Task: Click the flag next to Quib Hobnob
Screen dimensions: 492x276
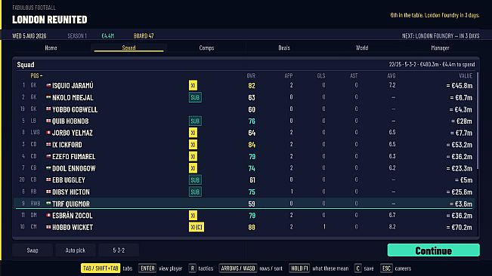Action: (x=48, y=121)
